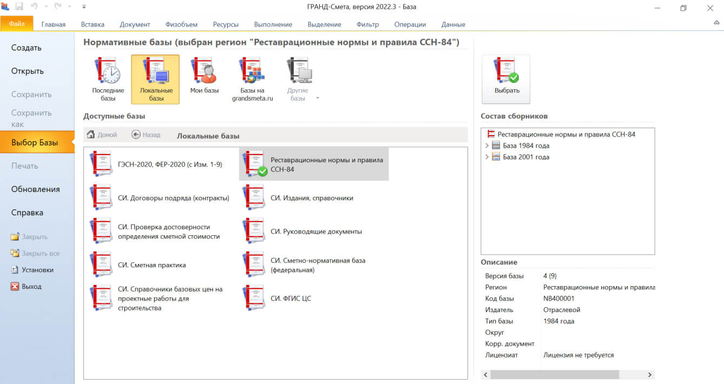The height and width of the screenshot is (384, 724).
Task: Open the Файл tab
Action: tap(17, 24)
